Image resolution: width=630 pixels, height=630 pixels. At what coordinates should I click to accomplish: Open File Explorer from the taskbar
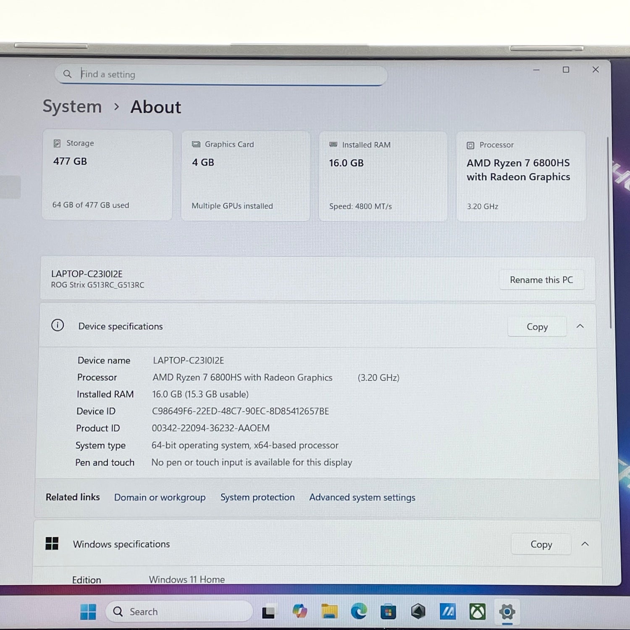pos(329,612)
